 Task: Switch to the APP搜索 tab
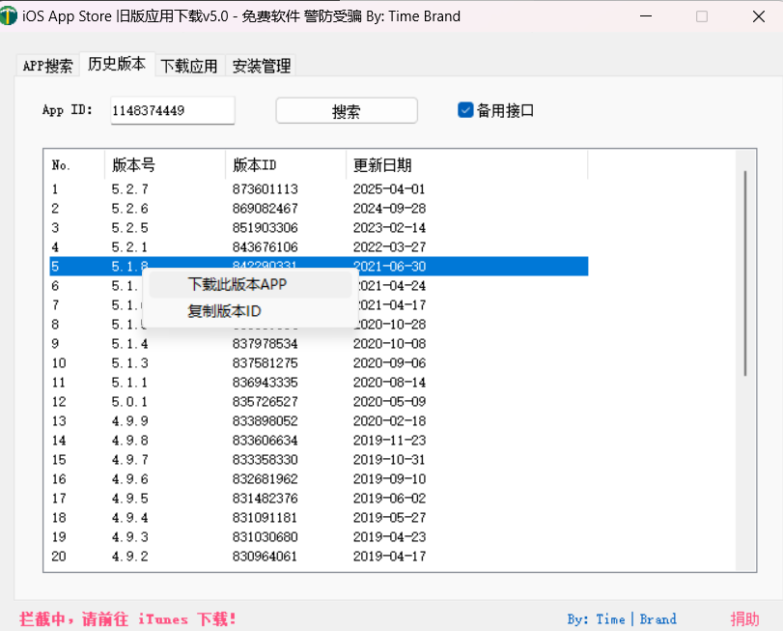tap(47, 66)
